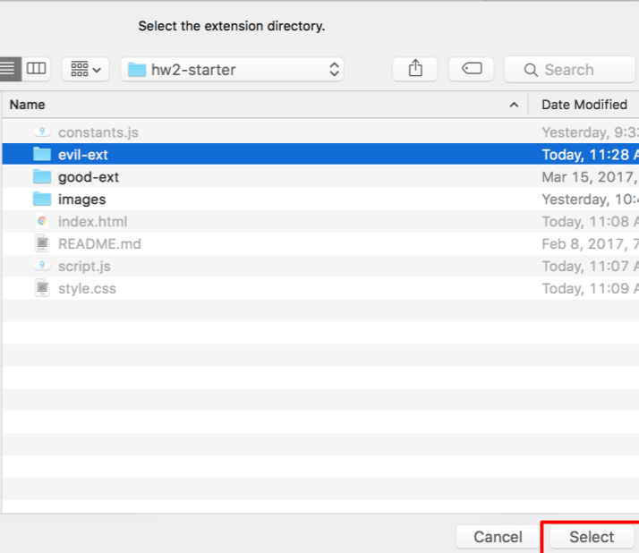Click the constants.js file row
This screenshot has height=553, width=639.
[x=98, y=132]
